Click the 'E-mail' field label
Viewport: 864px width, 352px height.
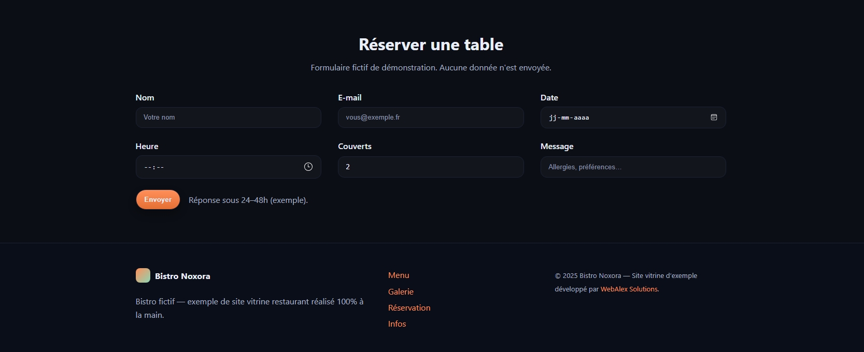pyautogui.click(x=350, y=98)
